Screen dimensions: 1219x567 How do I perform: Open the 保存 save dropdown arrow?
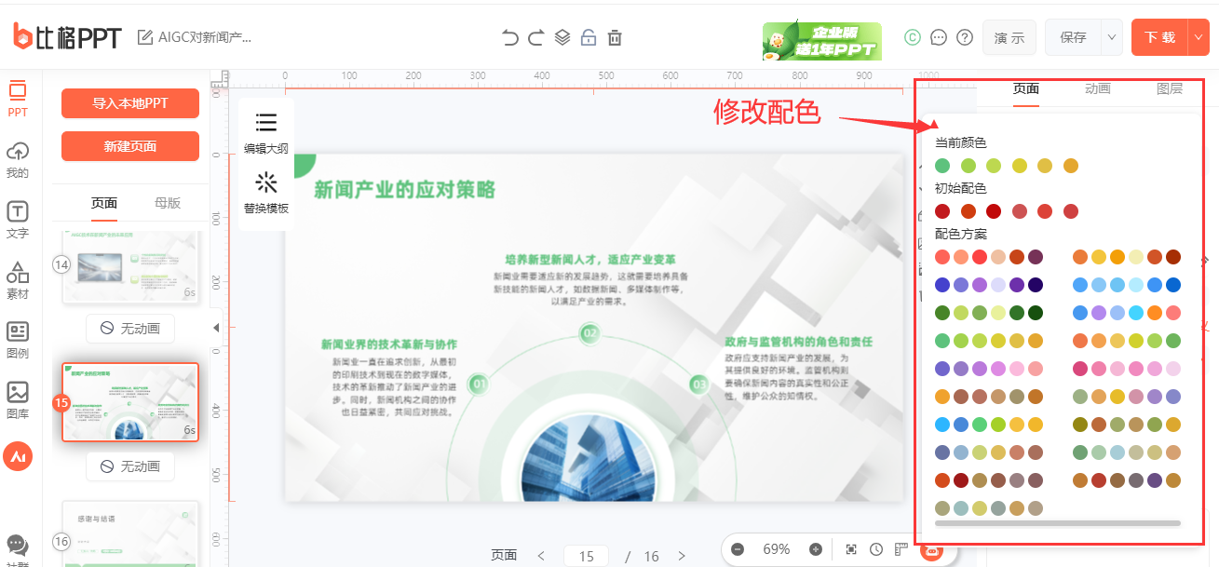(x=1110, y=37)
